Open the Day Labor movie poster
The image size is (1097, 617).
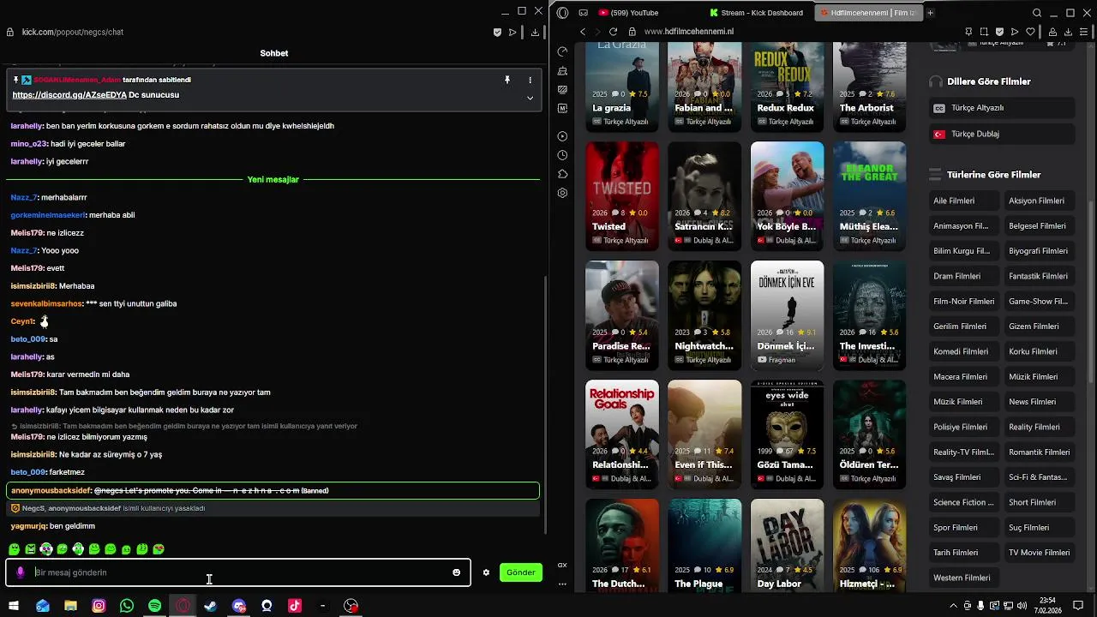[x=787, y=545]
